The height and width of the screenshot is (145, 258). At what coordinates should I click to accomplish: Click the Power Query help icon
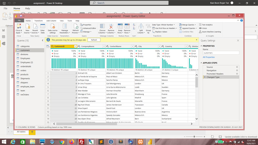(x=242, y=20)
